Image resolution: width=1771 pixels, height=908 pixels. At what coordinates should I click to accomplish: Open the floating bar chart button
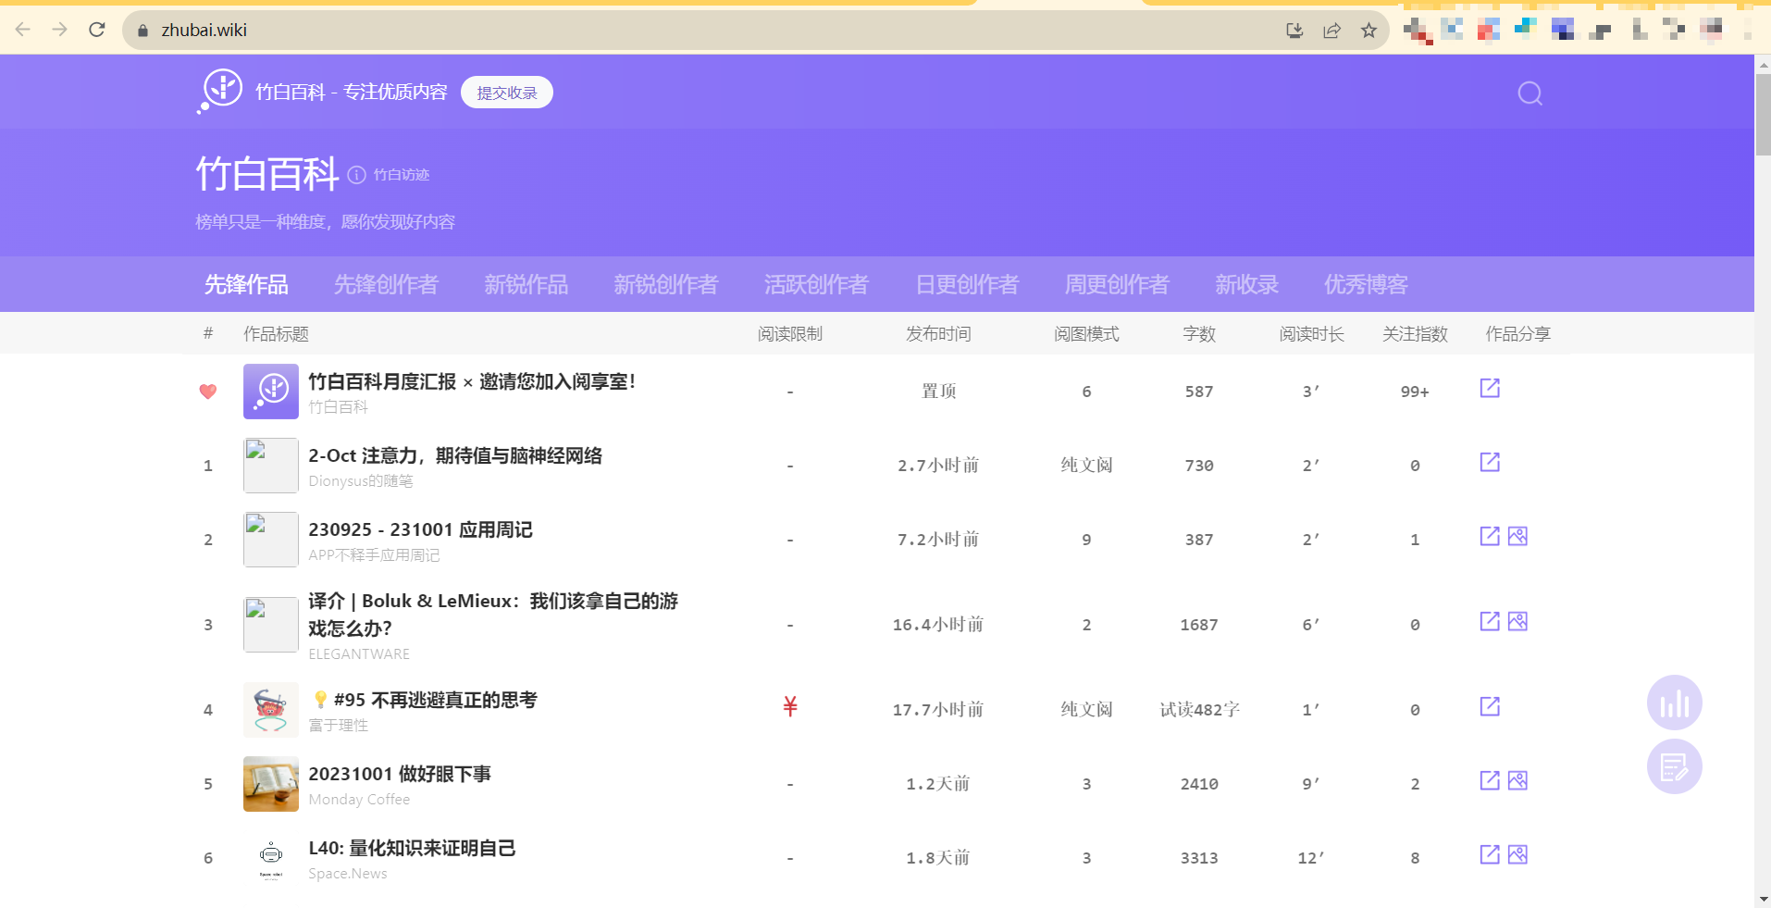1674,703
